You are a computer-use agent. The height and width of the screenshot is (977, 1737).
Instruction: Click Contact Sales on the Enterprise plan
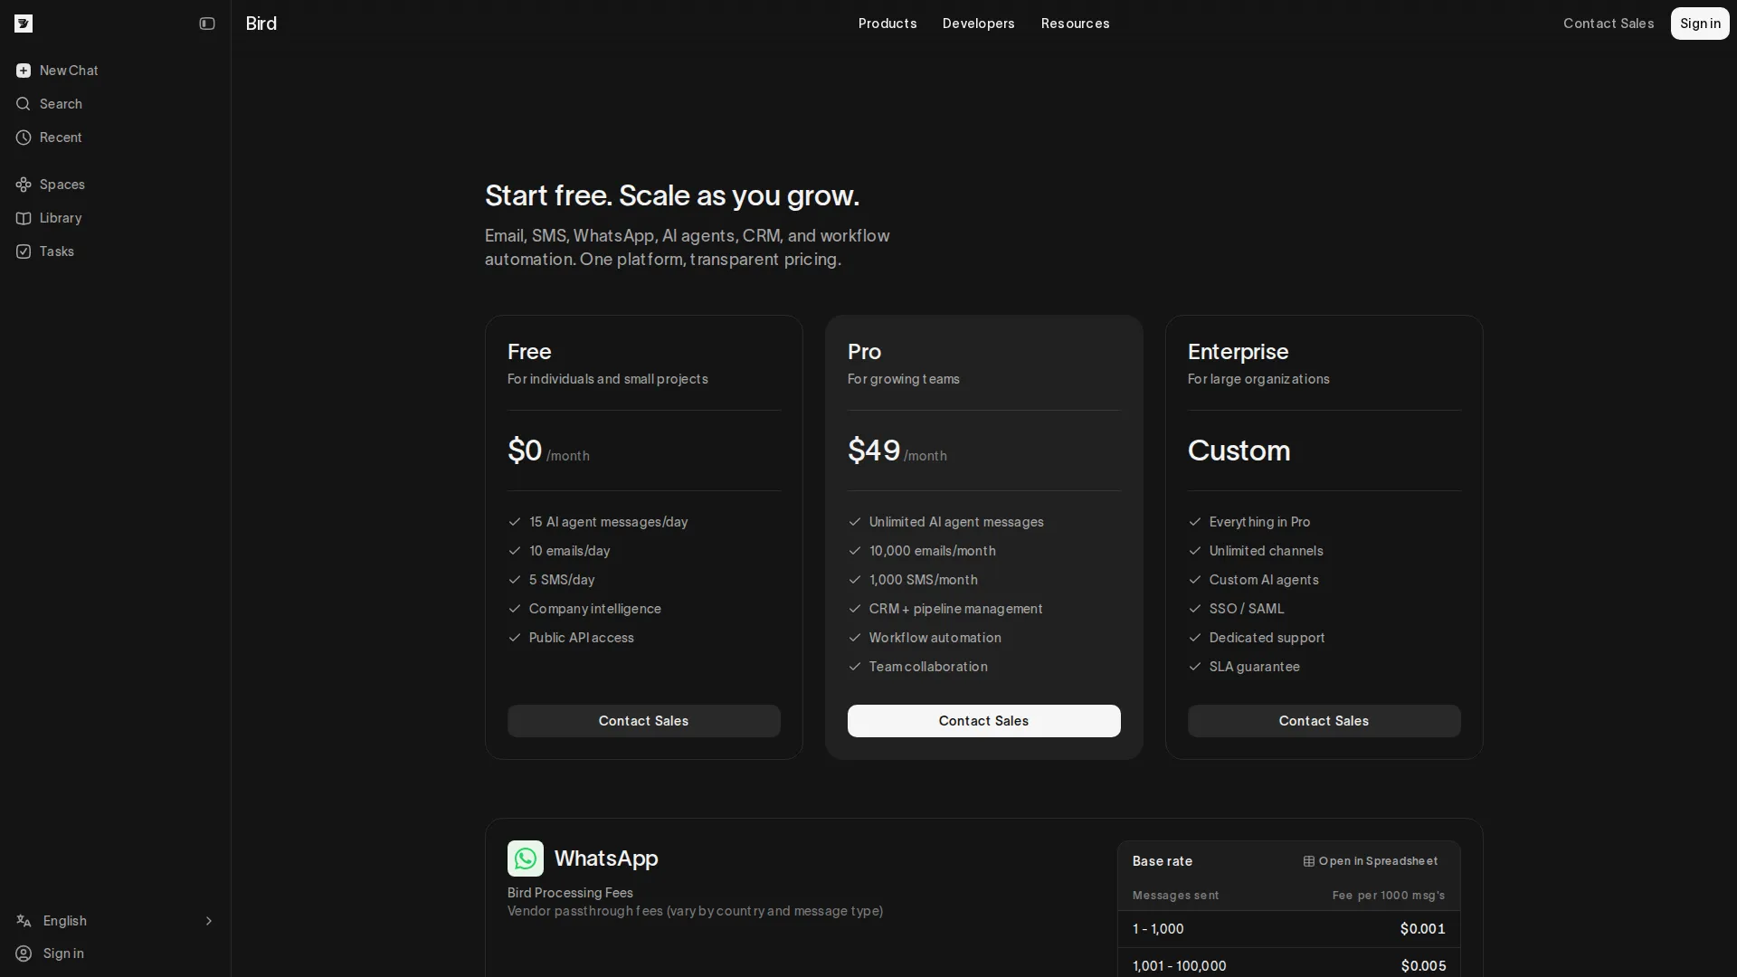click(x=1324, y=721)
